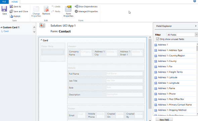This screenshot has width=198, height=121.
Task: Select Card in the navigation tree
Action: coord(6,31)
